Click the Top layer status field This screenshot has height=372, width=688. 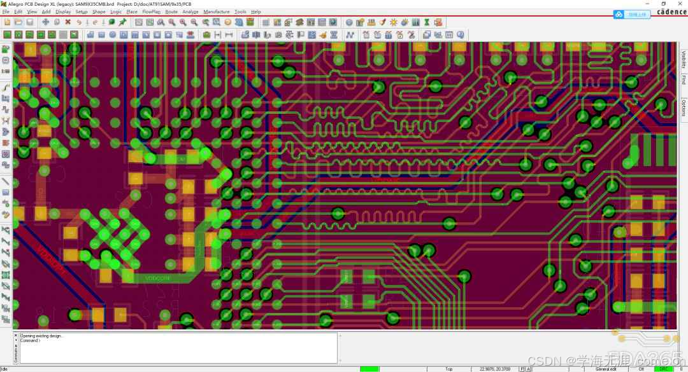[449, 369]
